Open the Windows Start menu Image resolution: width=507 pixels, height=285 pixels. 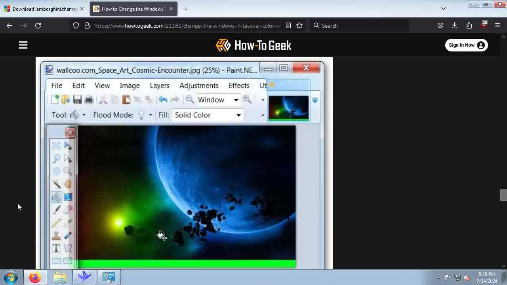click(11, 277)
